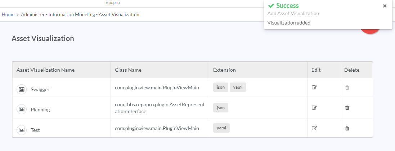Edit the Swagger visualization
This screenshot has height=151, width=395.
(x=314, y=88)
